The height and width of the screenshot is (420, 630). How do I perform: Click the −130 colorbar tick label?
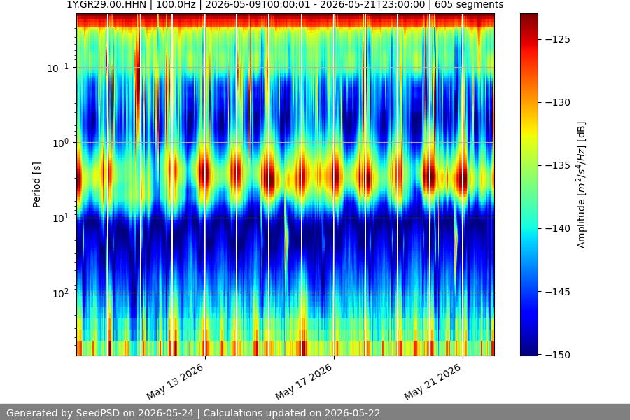558,102
